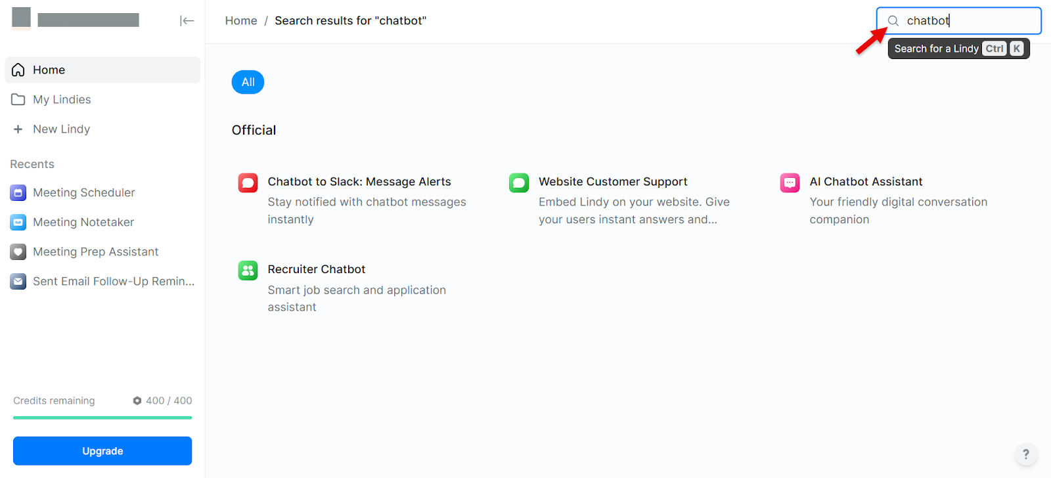Click the workspace name in sidebar header

pos(88,20)
